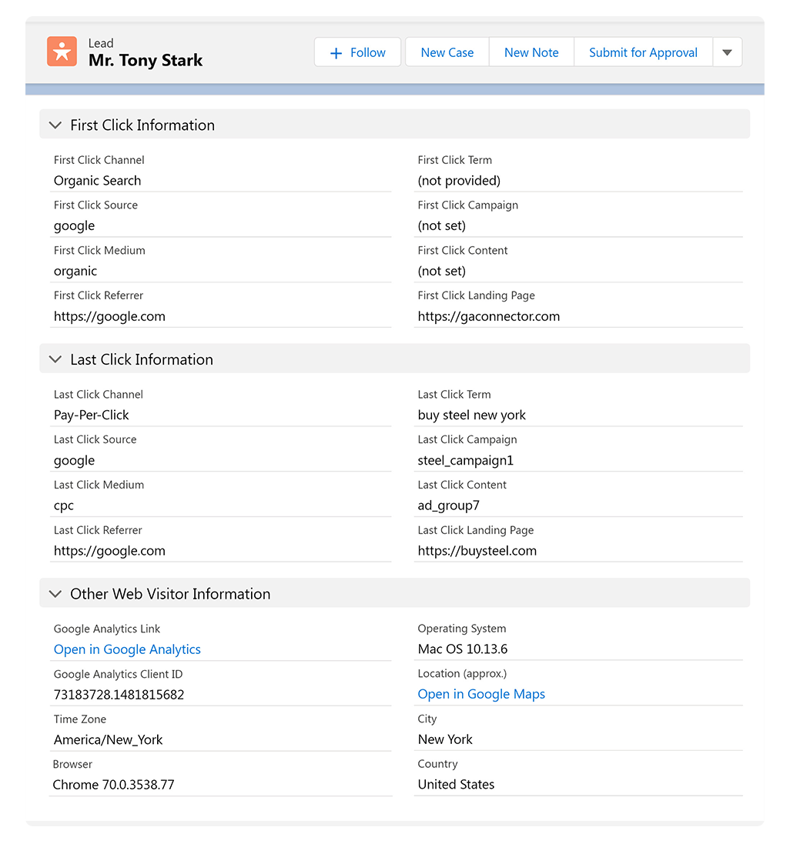Click term 'buy steel new york'

(x=471, y=415)
